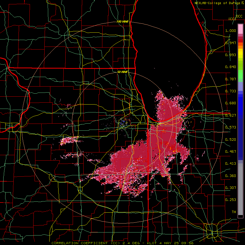Click the 50 NMI range ring label

point(122,72)
